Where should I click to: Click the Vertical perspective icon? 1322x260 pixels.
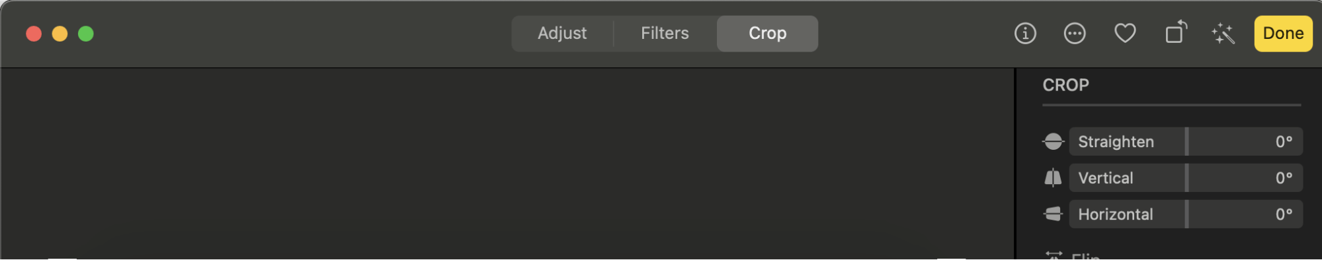click(x=1053, y=178)
